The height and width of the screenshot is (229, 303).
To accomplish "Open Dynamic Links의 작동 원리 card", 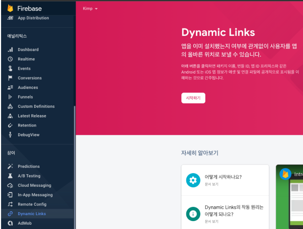I will tap(225, 212).
